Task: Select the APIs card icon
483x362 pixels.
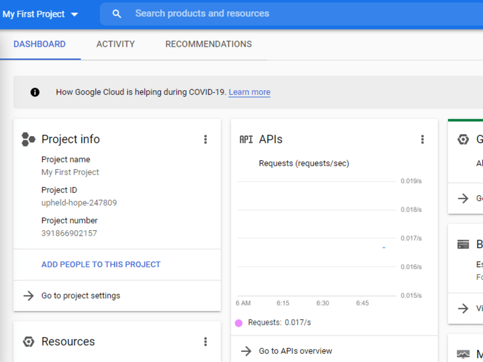Action: pyautogui.click(x=246, y=139)
